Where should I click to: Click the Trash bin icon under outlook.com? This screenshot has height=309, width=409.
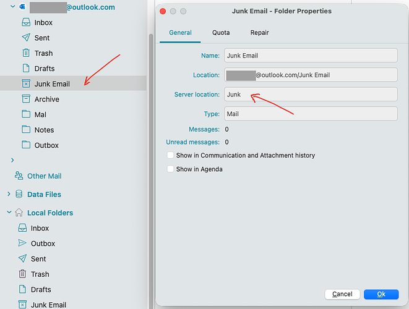(x=25, y=53)
